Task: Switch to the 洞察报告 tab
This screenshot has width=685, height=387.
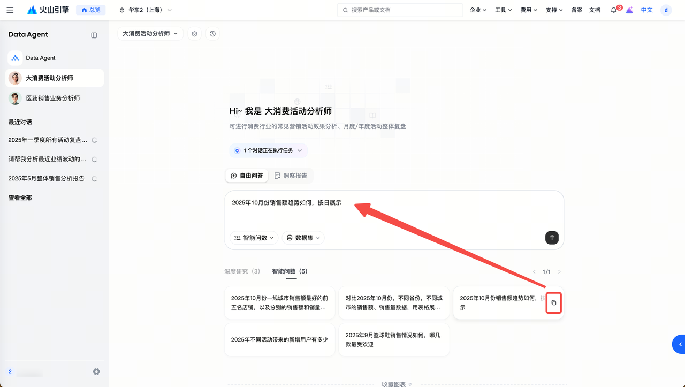Action: [x=291, y=176]
